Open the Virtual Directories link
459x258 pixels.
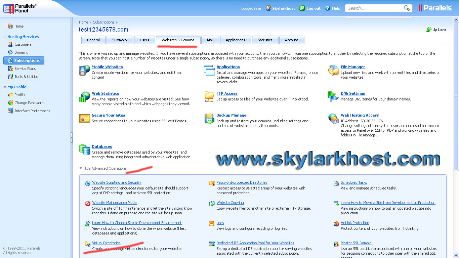[106, 243]
